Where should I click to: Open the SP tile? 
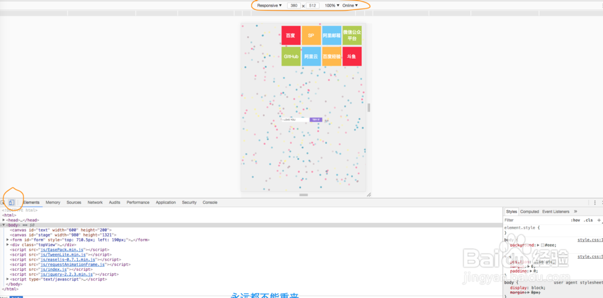pyautogui.click(x=311, y=36)
